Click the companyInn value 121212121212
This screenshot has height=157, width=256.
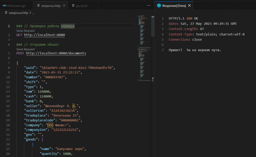[x=65, y=130]
